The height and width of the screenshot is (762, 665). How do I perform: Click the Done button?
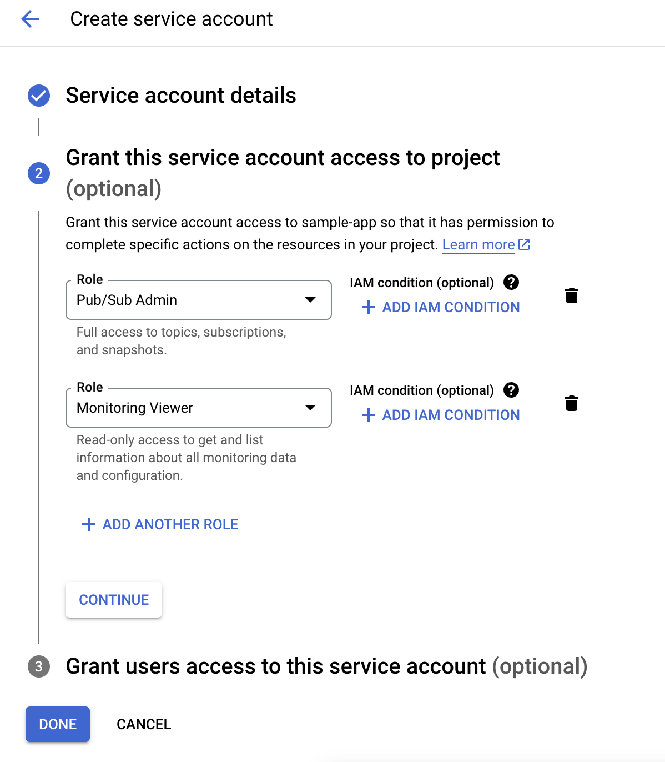58,724
